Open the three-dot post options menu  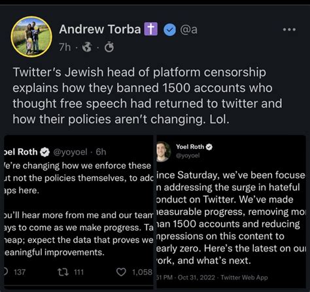(289, 29)
